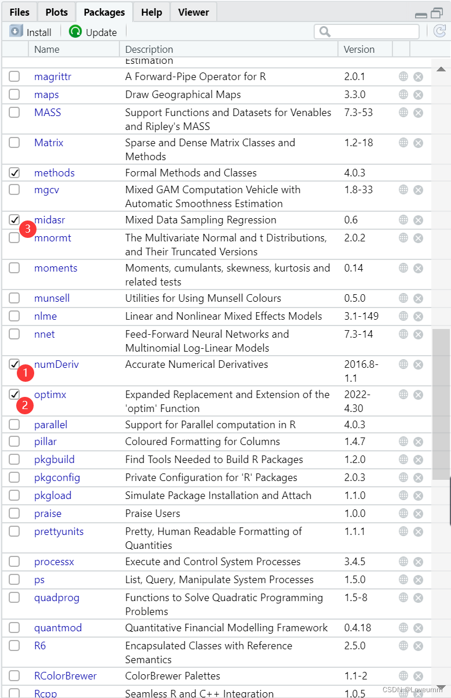Load the magrittr package checkbox
The image size is (451, 698).
[x=14, y=77]
